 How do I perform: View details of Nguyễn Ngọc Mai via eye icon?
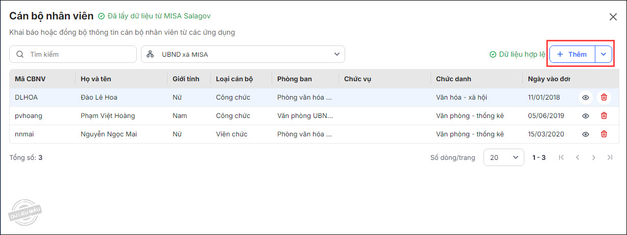(586, 134)
